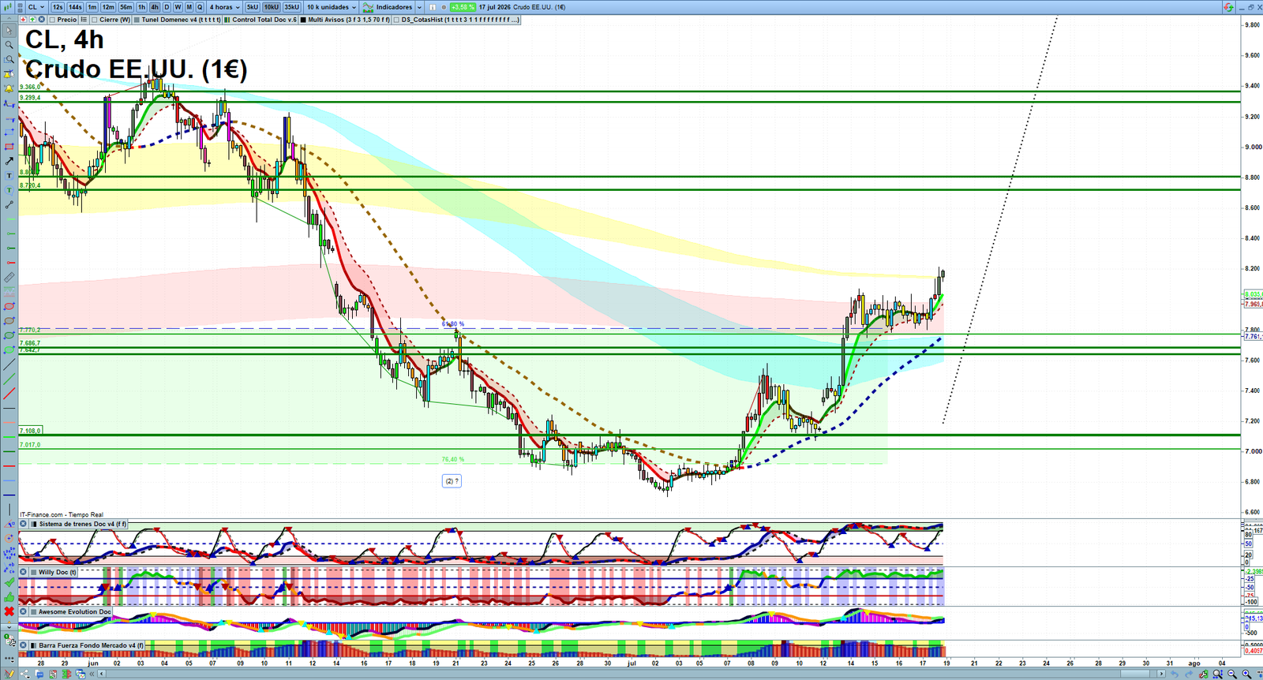The height and width of the screenshot is (680, 1263).
Task: Close the Barra Fuerza Fondo Mercado panel
Action: click(x=23, y=645)
